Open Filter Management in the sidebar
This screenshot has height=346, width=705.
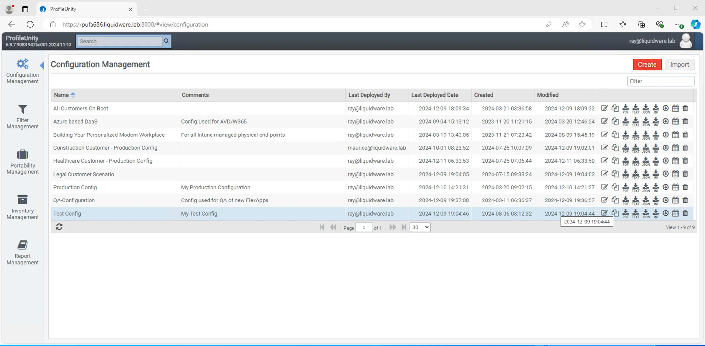tap(22, 116)
